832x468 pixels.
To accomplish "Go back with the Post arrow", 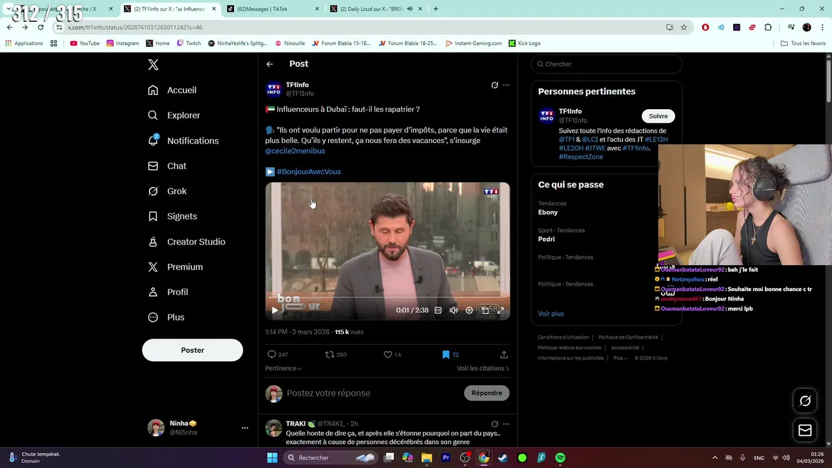I will click(270, 64).
